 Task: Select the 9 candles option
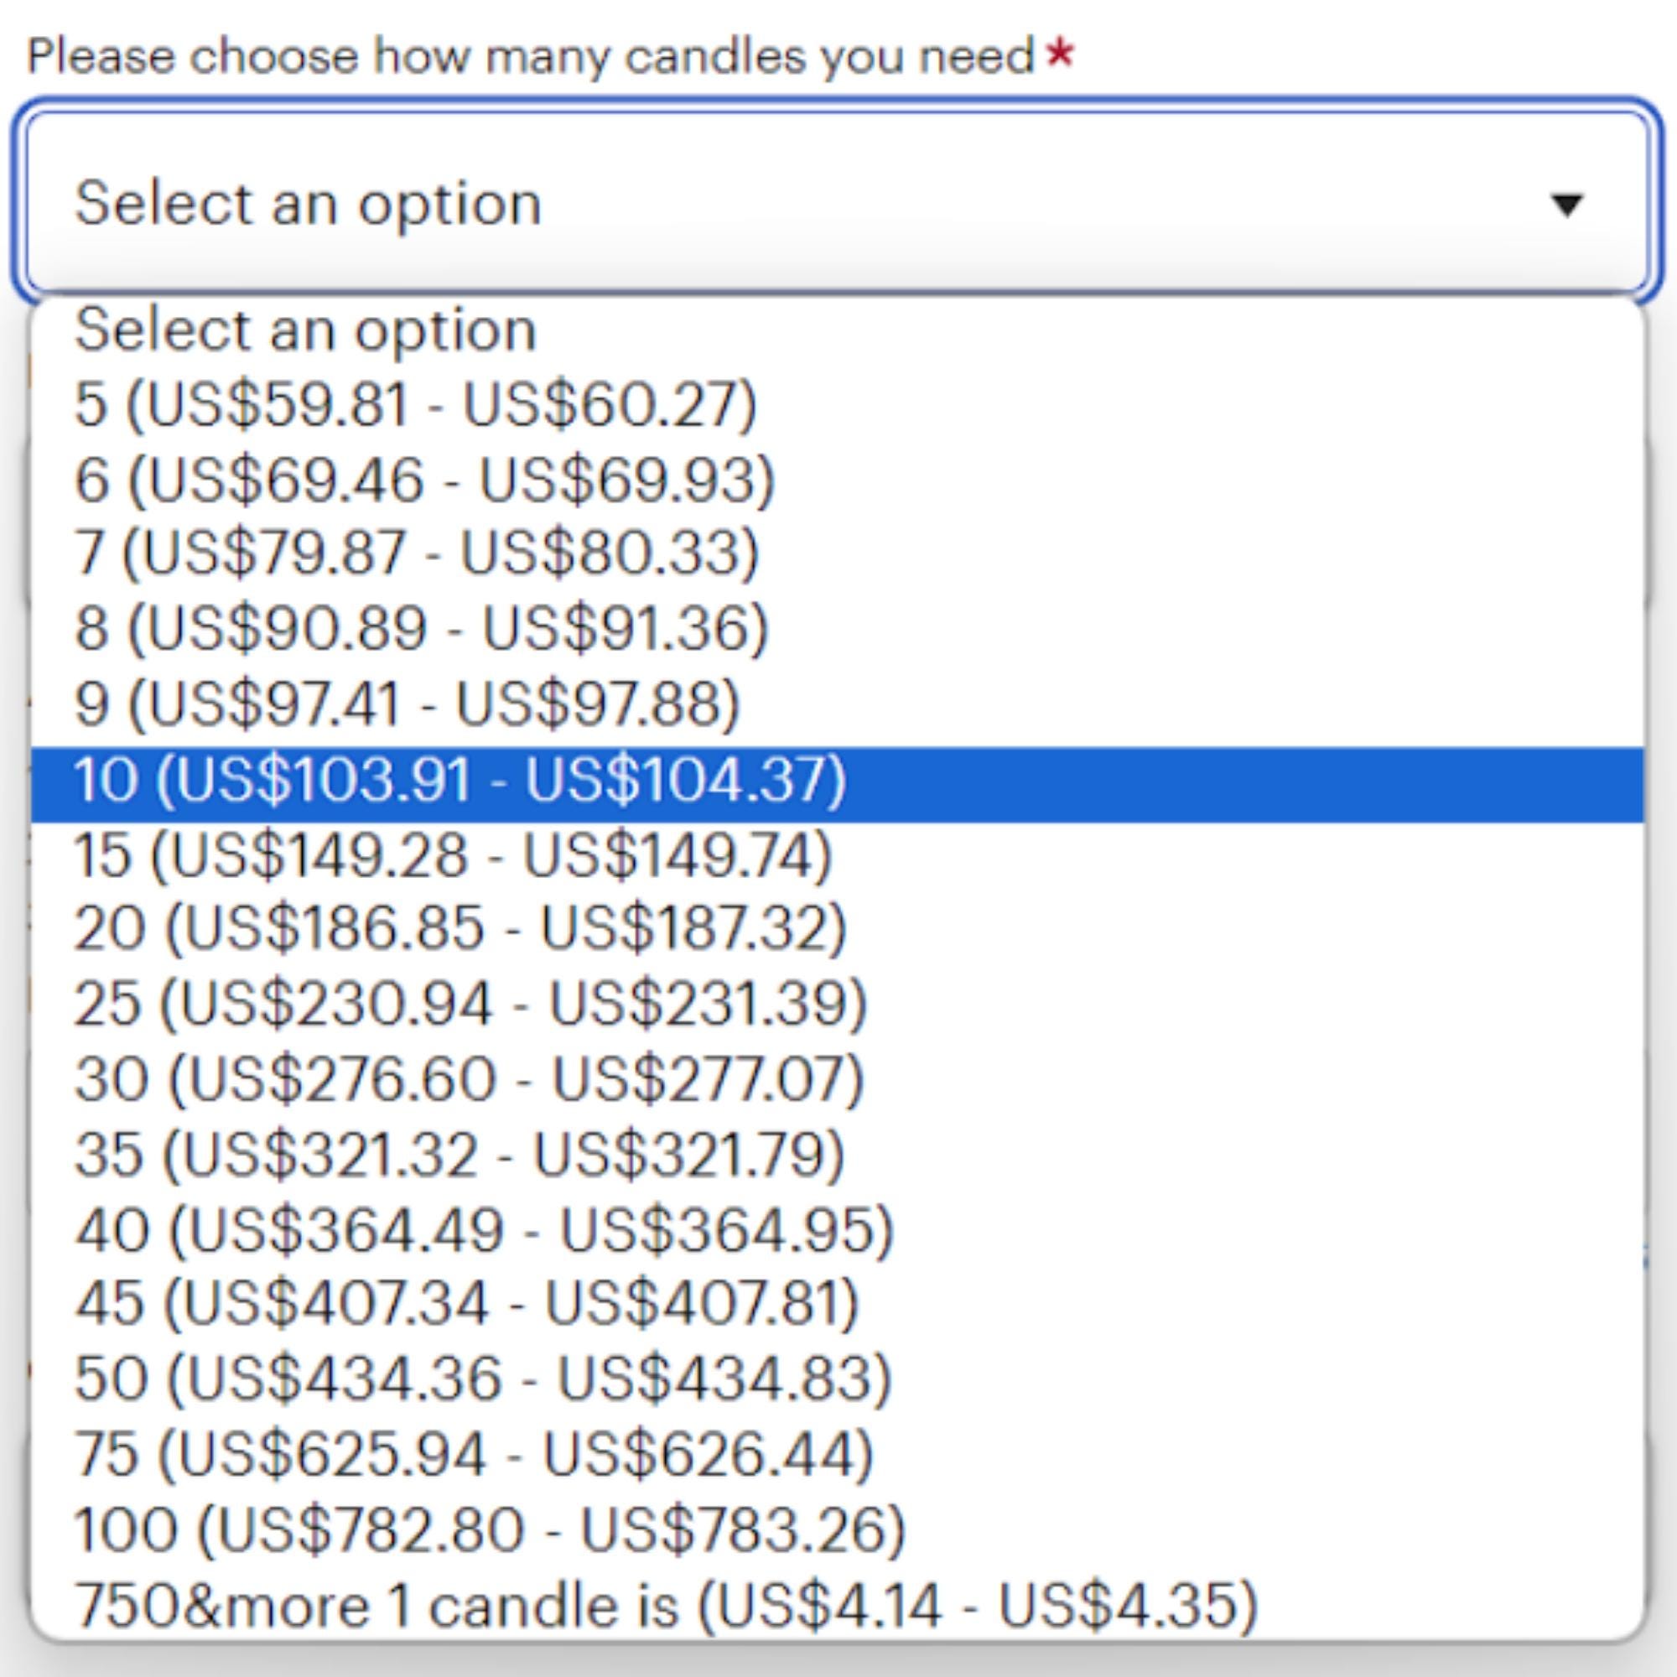tap(406, 704)
